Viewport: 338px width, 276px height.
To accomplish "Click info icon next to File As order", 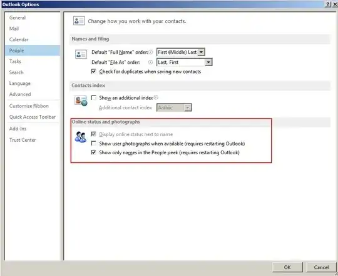I will 150,62.
